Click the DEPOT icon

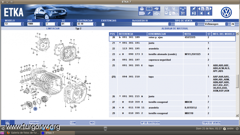tap(175, 9)
